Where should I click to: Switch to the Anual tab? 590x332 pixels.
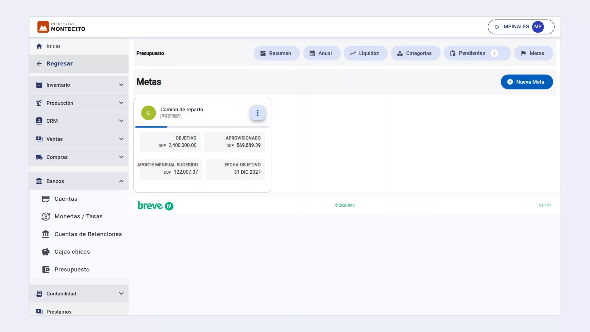321,53
